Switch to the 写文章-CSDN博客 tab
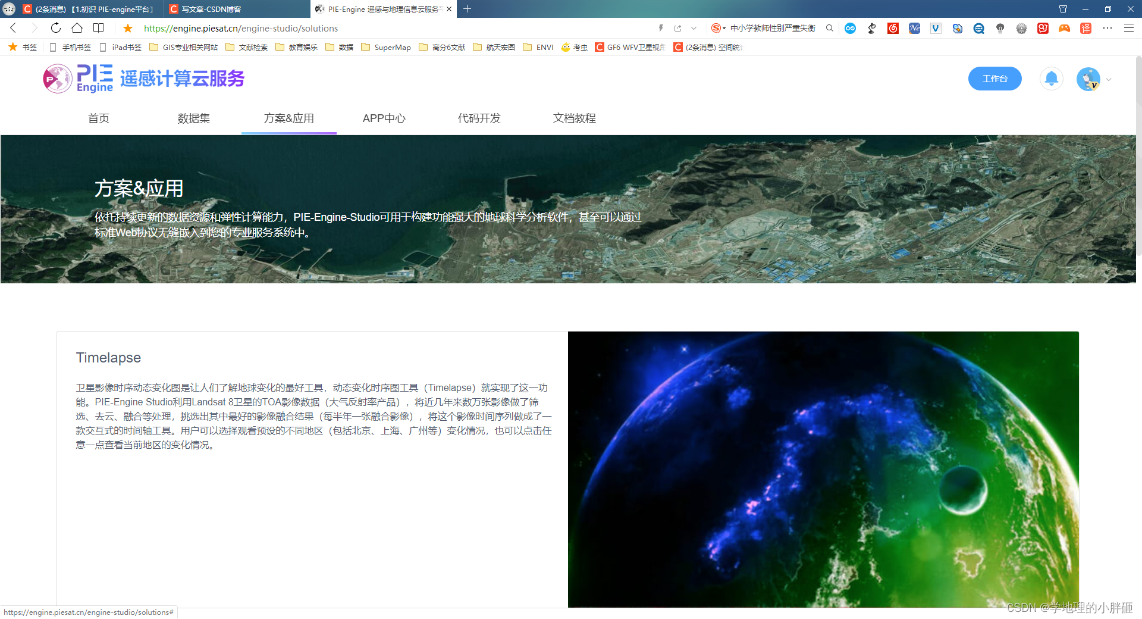This screenshot has height=619, width=1142. pos(237,9)
